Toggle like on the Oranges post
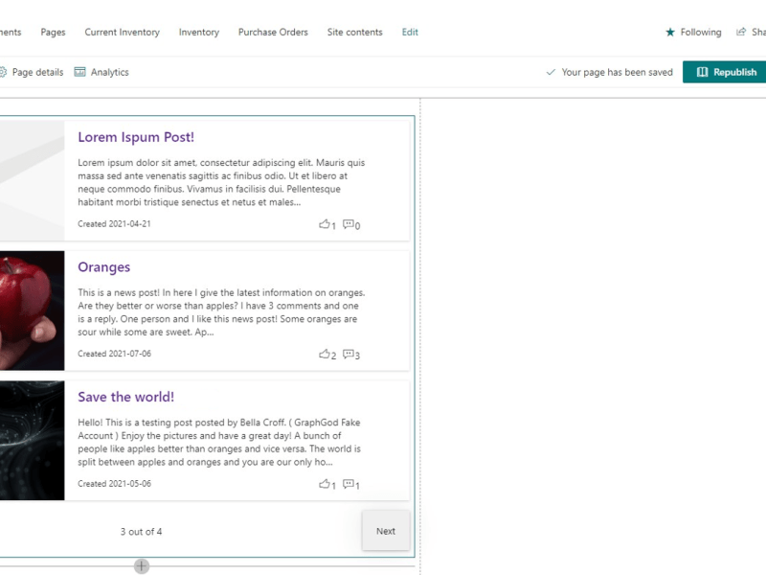Screen dimensions: 766x575 (x=326, y=354)
